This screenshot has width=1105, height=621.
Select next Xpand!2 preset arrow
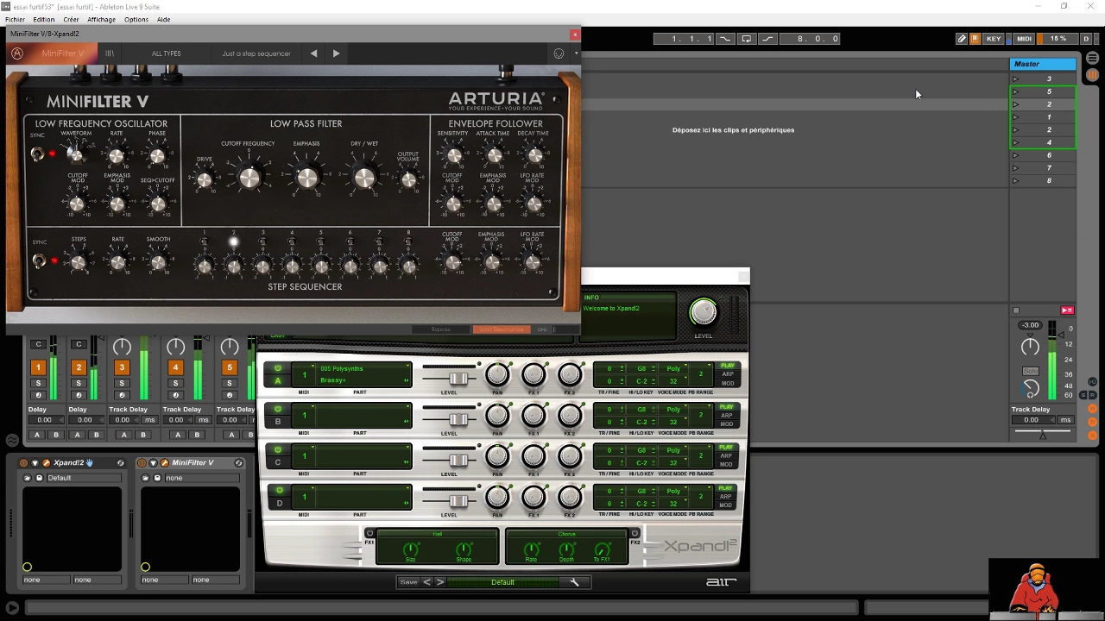(439, 582)
